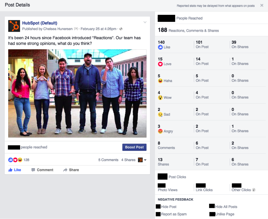Click the Like action below the post
This screenshot has height=219, width=268.
pyautogui.click(x=15, y=170)
